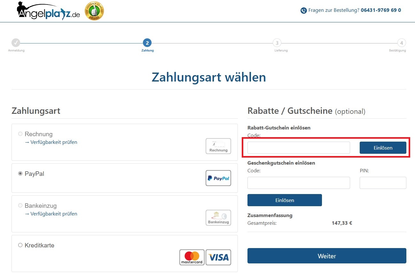Redeem the Rabatt-Gutschein code with Einlösen
This screenshot has width=415, height=273.
coord(383,148)
